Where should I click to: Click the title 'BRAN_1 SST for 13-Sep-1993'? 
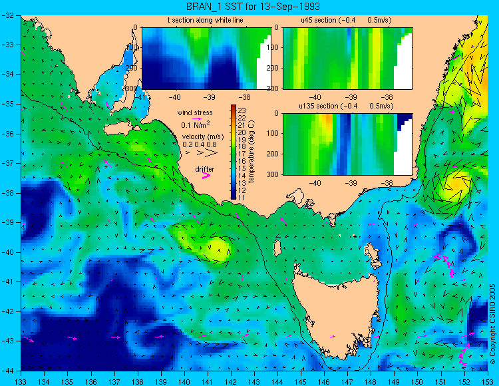tap(253, 7)
